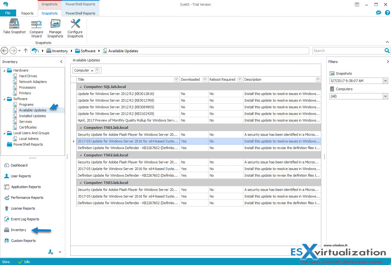Collapse Local Users And Groups node
391x265 pixels.
(x=4, y=133)
